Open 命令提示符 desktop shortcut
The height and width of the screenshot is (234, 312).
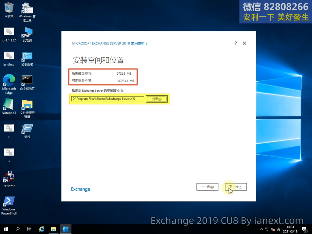click(27, 82)
